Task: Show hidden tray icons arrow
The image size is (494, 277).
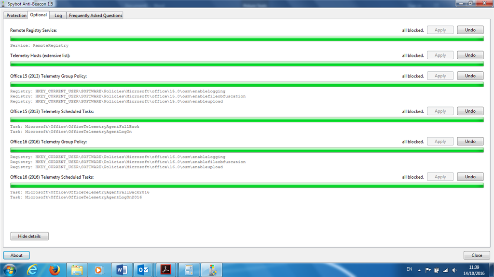Action: pos(419,270)
